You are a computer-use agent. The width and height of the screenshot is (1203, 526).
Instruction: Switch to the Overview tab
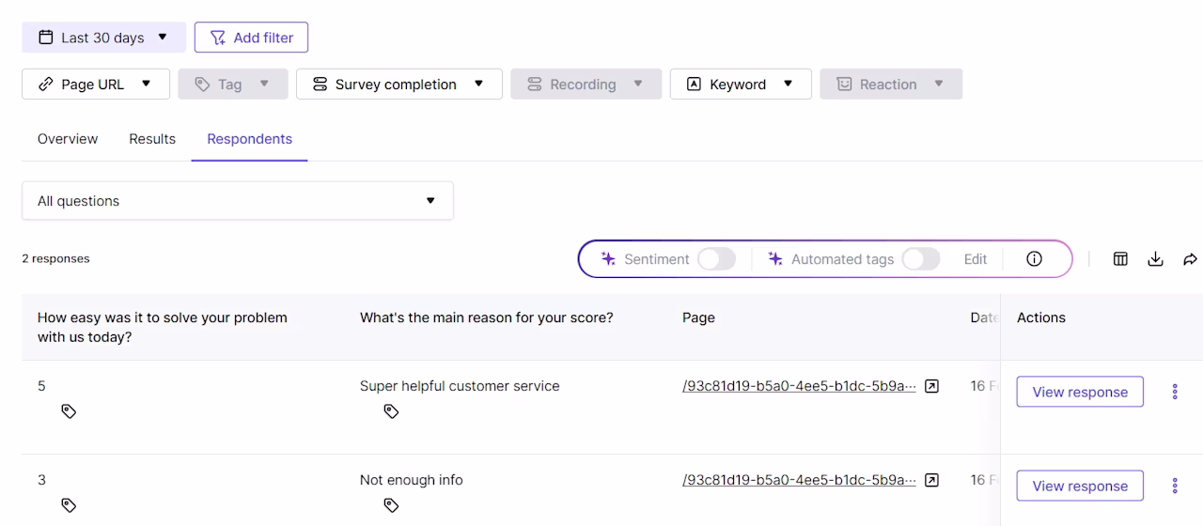(68, 139)
